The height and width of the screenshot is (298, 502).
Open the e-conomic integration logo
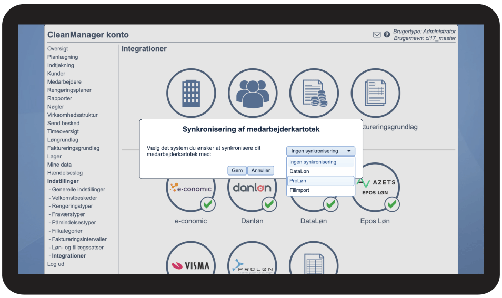click(x=191, y=188)
